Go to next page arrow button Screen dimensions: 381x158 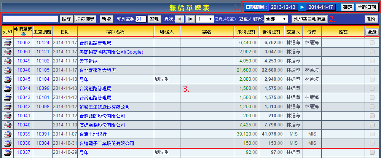point(191,19)
